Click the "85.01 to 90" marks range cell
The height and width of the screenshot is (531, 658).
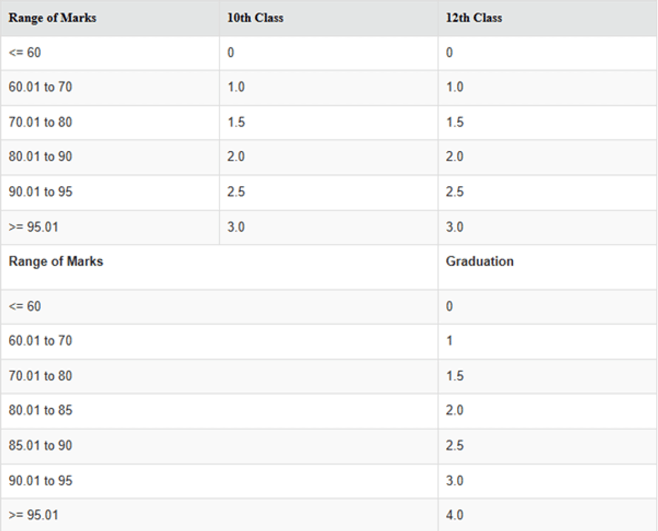click(40, 446)
